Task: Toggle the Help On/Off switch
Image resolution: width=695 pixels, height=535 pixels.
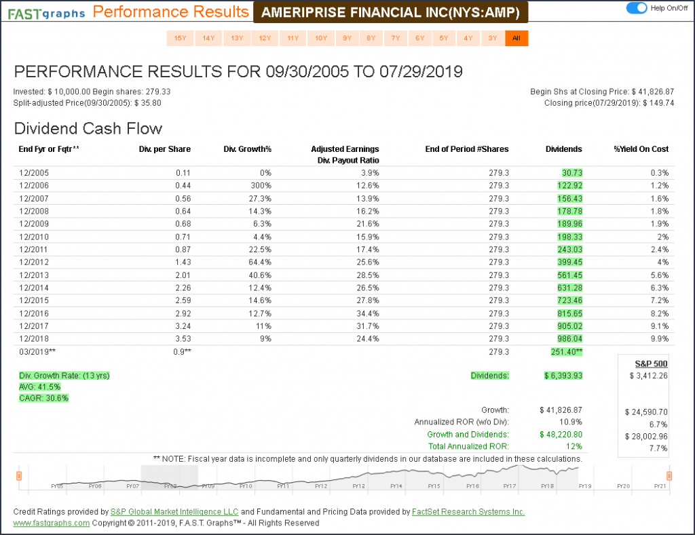Action: coord(637,8)
